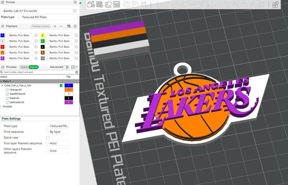Edit filament 2 preset
Screen dimensions: 288x185
(76, 35)
